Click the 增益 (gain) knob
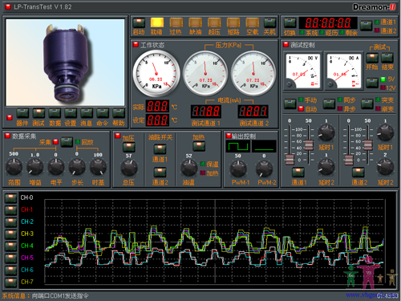Image resolution: width=401 pixels, height=301 pixels. coord(34,167)
